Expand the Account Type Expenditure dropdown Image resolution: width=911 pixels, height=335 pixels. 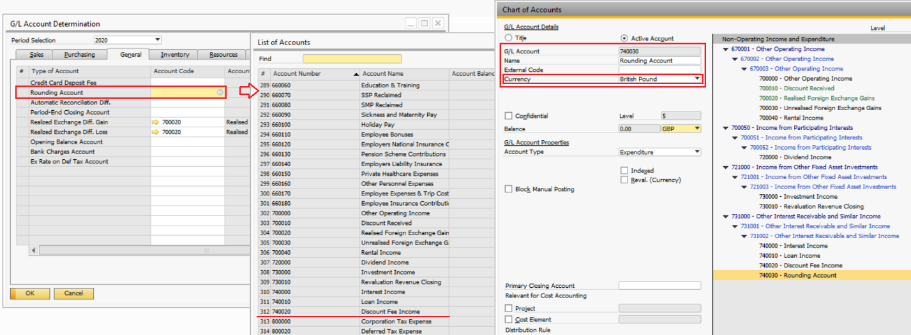[697, 152]
